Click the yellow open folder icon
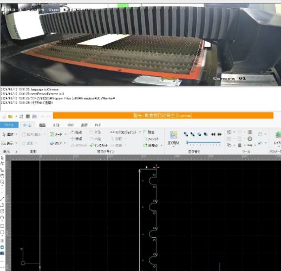This screenshot has width=281, height=271. point(10,117)
